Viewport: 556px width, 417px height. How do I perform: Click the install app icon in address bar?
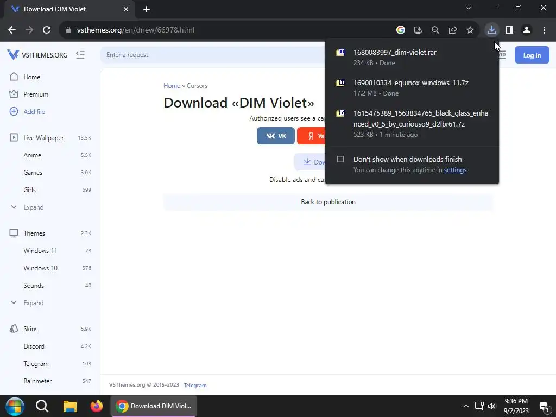click(x=418, y=30)
